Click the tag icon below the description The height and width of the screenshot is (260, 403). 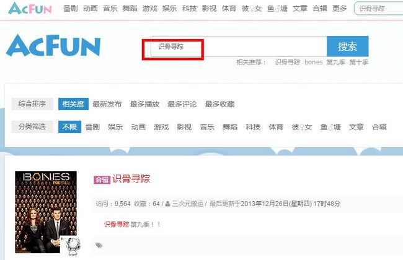99,245
